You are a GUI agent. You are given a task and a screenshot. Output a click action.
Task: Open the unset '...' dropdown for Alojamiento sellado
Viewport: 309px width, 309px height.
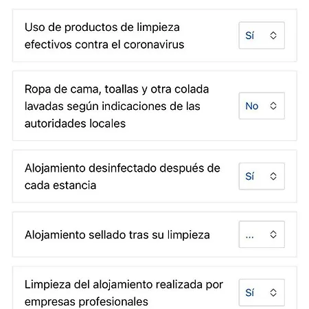pos(262,234)
